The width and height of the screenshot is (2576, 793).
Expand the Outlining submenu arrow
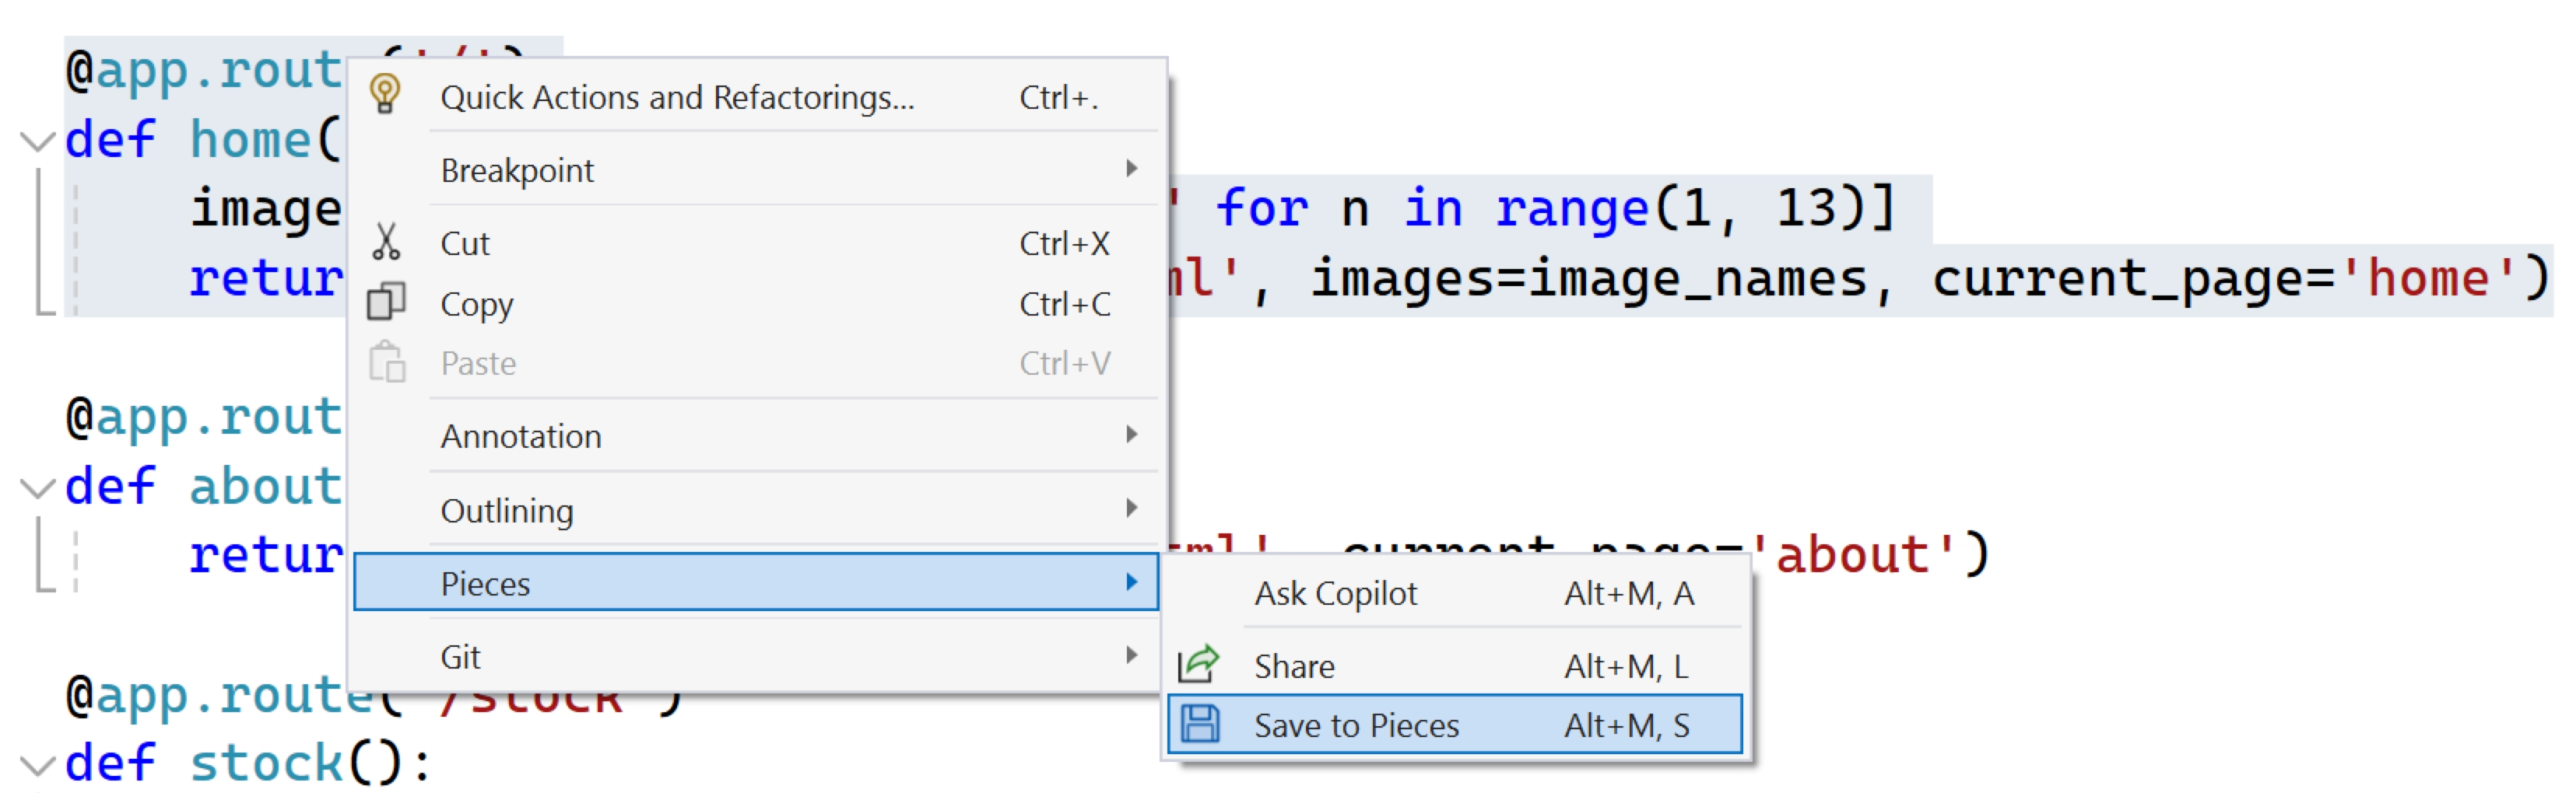click(1131, 509)
